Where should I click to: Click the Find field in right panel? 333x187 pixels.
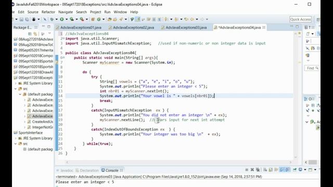pyautogui.click(x=312, y=68)
